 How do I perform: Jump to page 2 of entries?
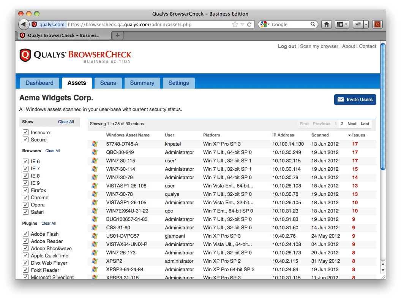click(x=342, y=124)
